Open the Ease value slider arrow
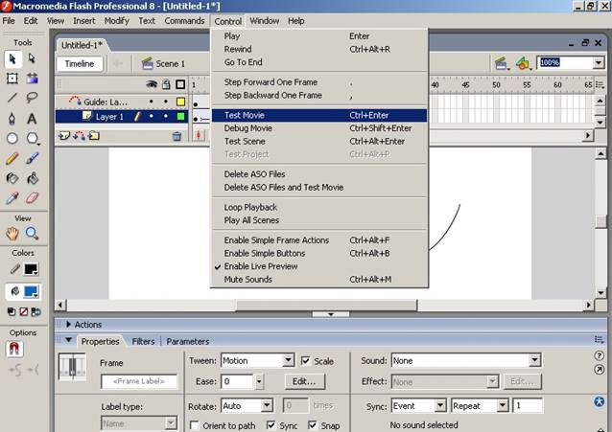Screen dimensions: 612x432 [259, 381]
